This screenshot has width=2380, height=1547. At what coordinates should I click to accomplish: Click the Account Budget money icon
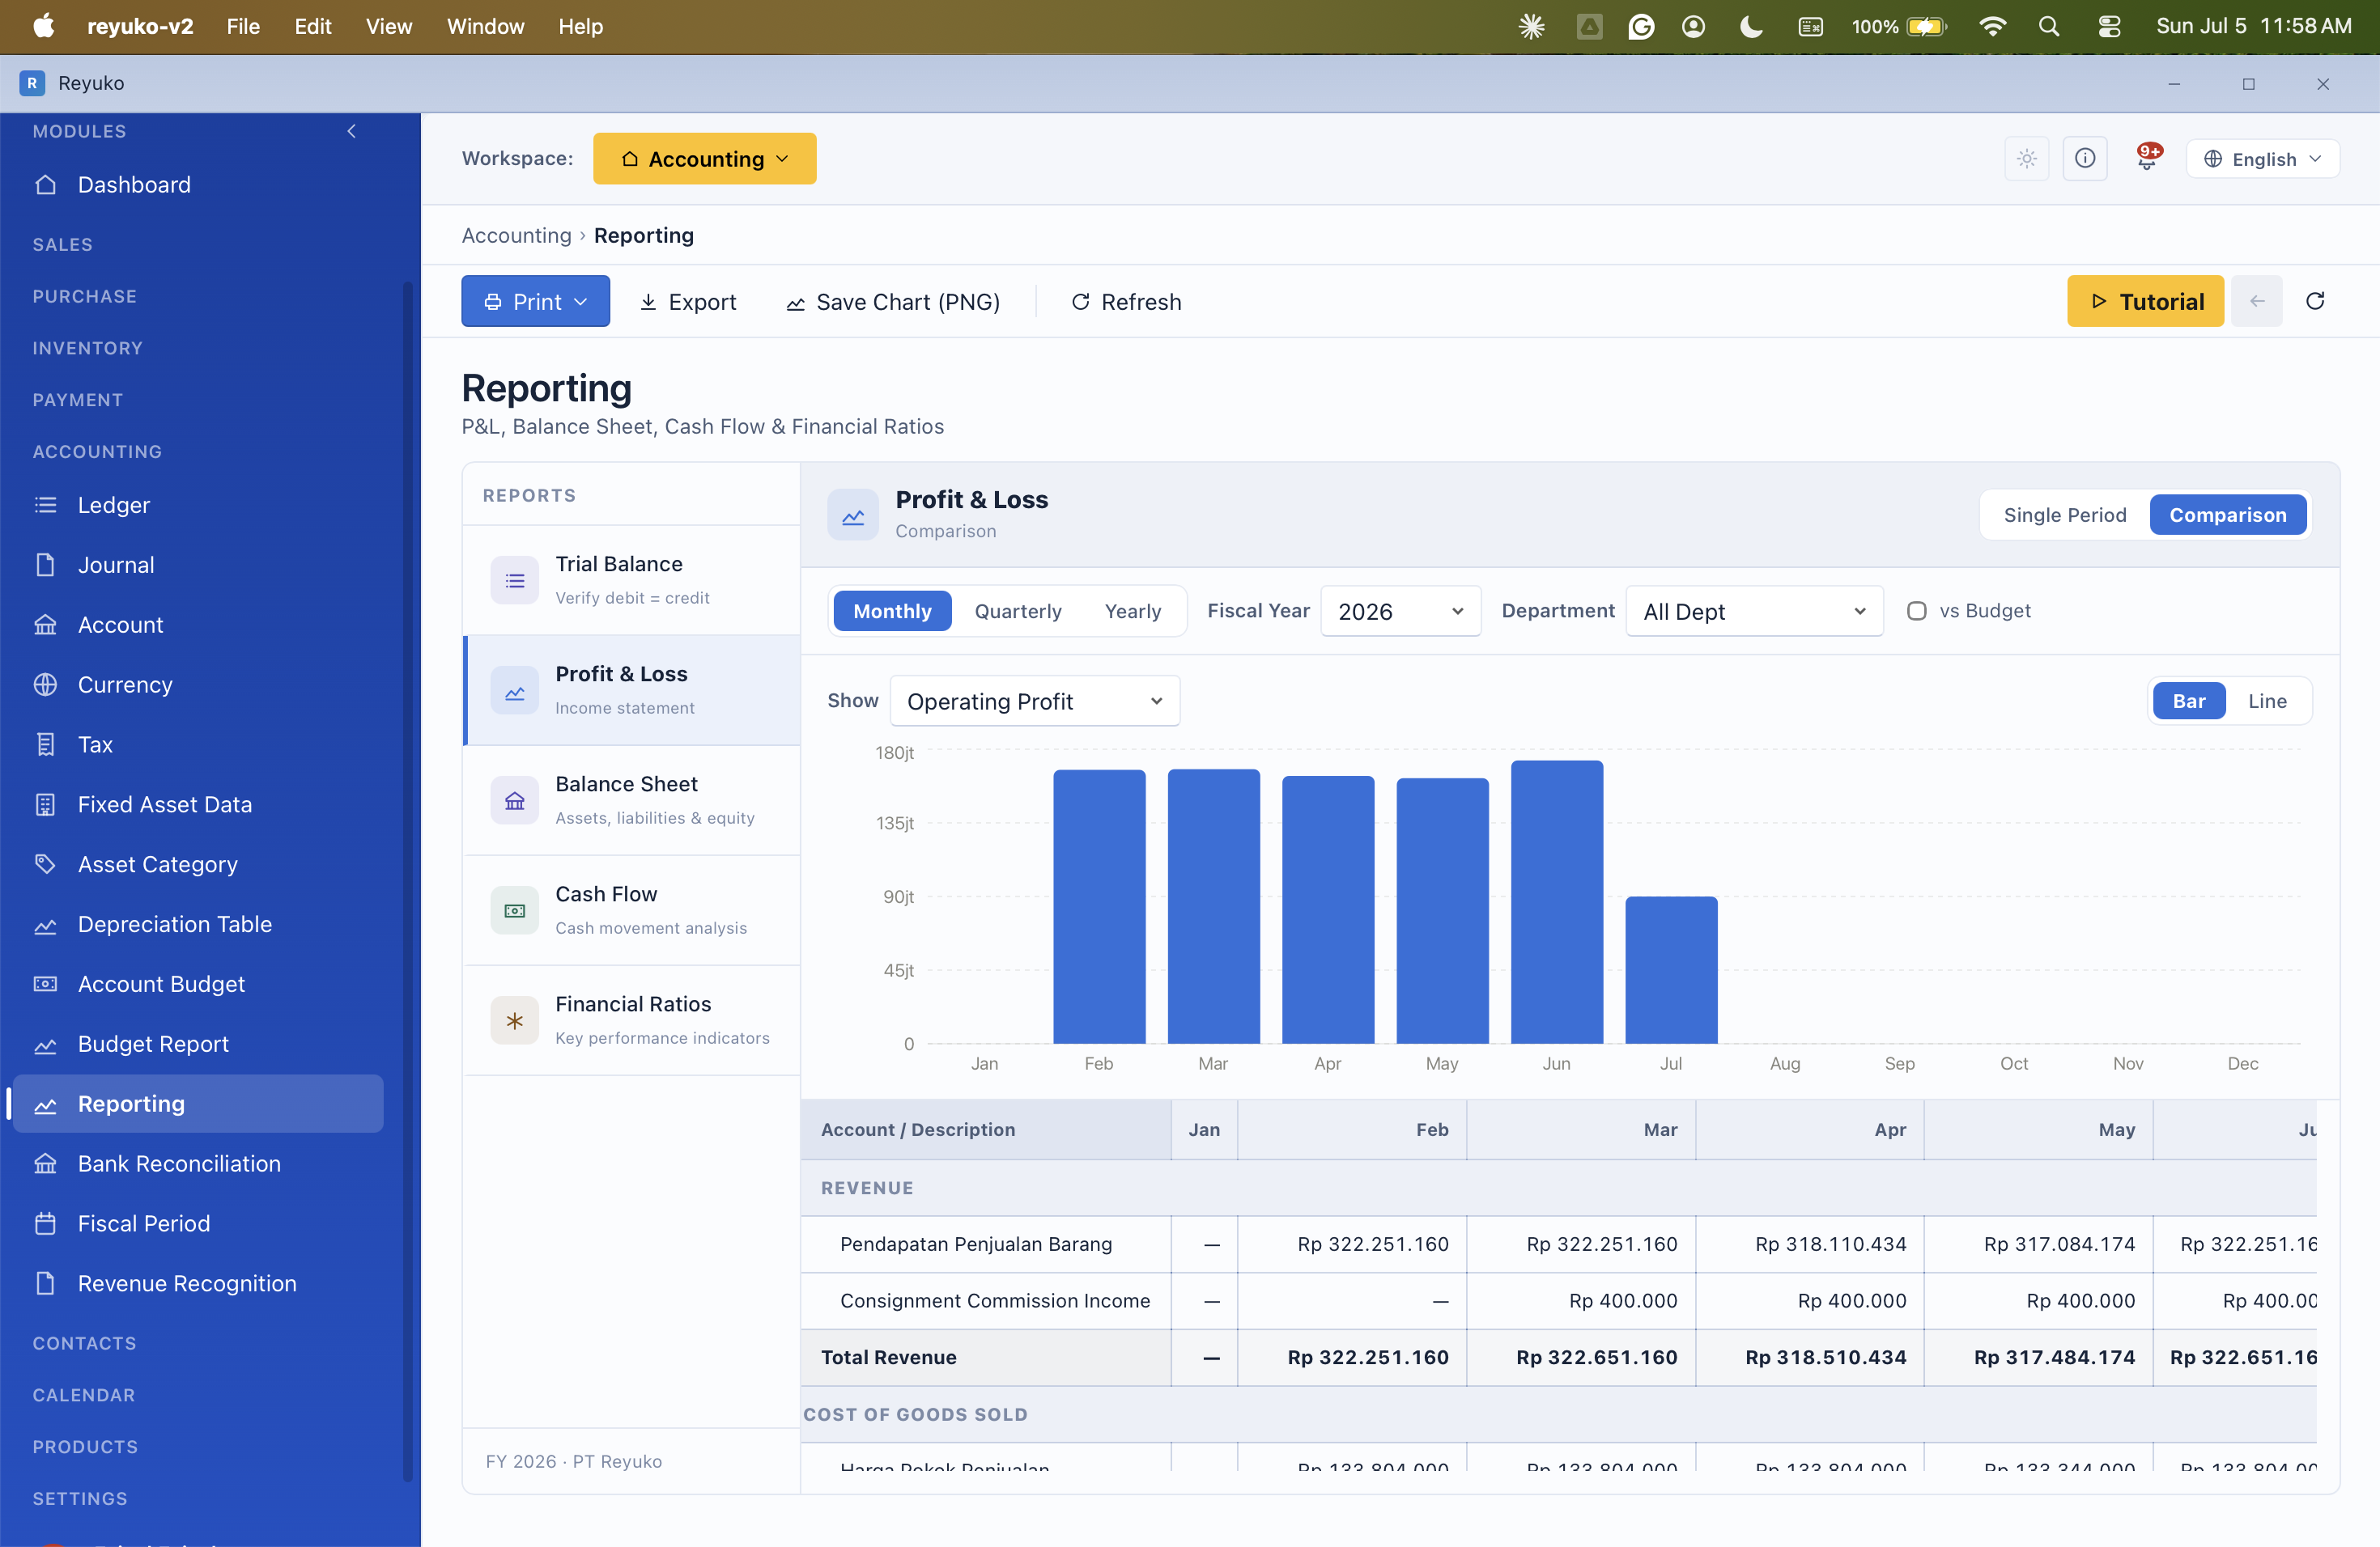[45, 985]
